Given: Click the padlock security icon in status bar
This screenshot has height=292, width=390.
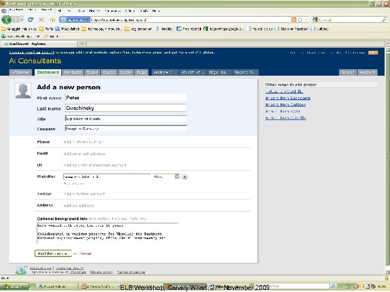Looking at the screenshot, I should click(x=387, y=278).
